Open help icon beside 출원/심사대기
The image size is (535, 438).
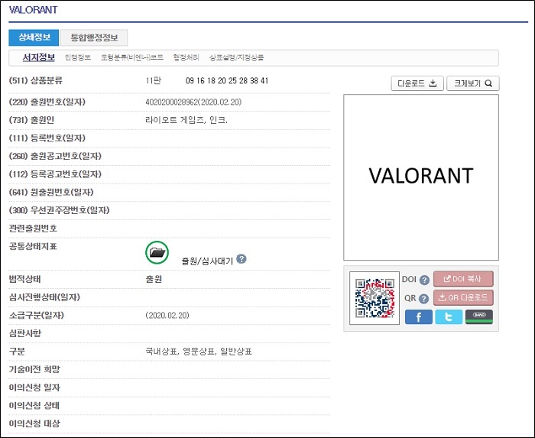click(242, 260)
